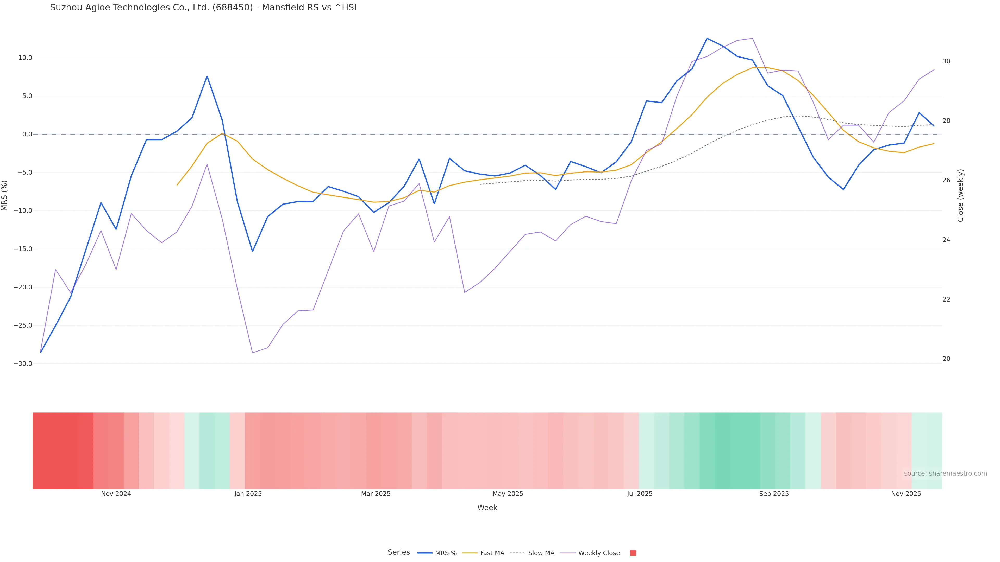Click the sharemaestro.com source link
The width and height of the screenshot is (1000, 562).
coord(945,474)
